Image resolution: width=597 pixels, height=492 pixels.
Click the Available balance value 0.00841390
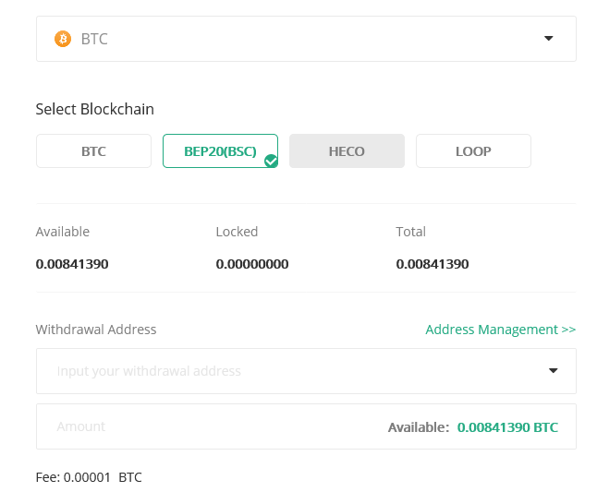72,264
